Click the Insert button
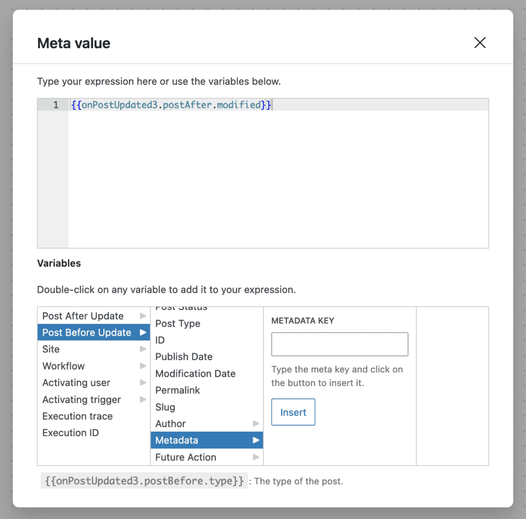 click(x=293, y=412)
